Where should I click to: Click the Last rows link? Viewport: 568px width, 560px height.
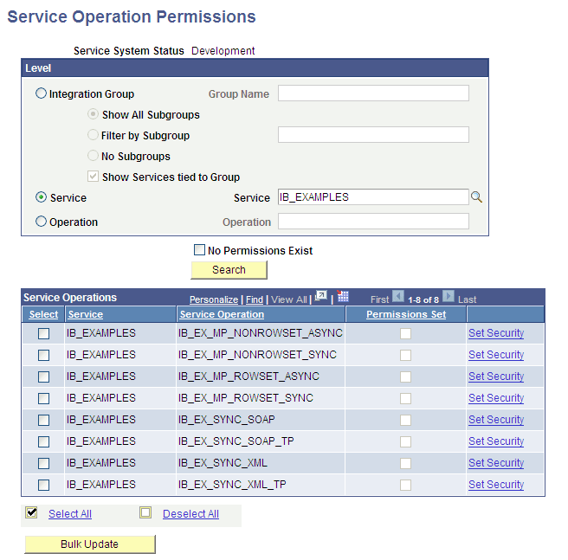(468, 299)
